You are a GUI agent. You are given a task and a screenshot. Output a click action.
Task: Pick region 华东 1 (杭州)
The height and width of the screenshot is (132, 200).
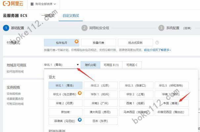(x=101, y=94)
